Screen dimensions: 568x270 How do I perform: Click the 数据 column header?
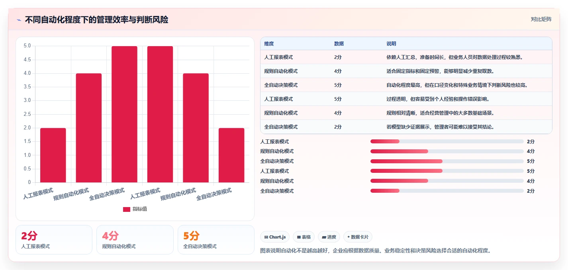pyautogui.click(x=339, y=44)
